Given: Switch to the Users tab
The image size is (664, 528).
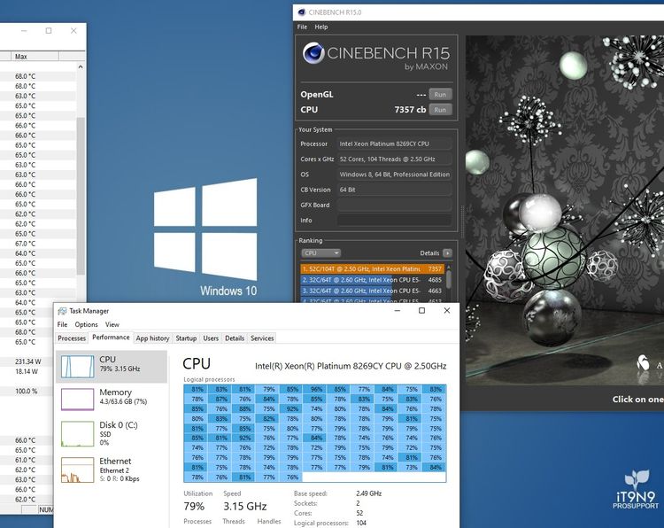Looking at the screenshot, I should coord(211,338).
